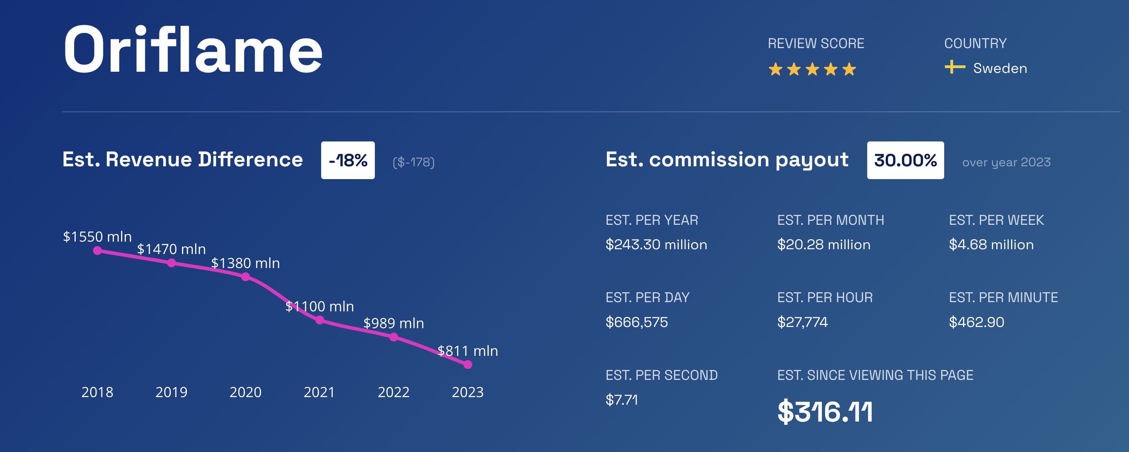This screenshot has width=1129, height=452.
Task: Click the Sweden flag icon
Action: [955, 67]
